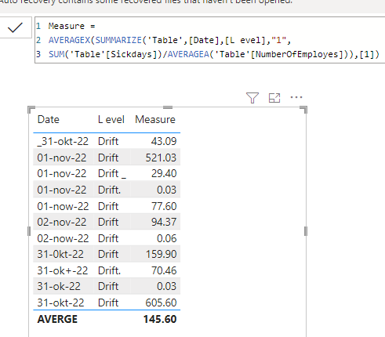Image resolution: width=385 pixels, height=337 pixels.
Task: Enter Focus mode for the table visual
Action: pyautogui.click(x=274, y=98)
